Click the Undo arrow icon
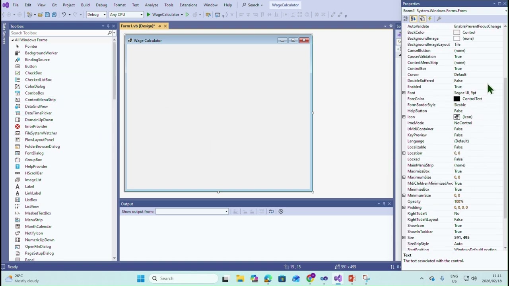The height and width of the screenshot is (286, 509). tap(64, 15)
